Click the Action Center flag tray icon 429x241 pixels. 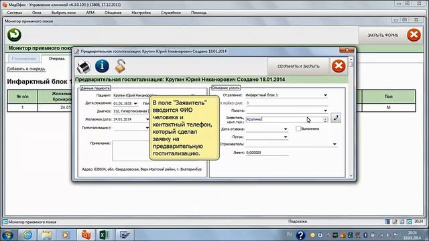tap(395, 235)
